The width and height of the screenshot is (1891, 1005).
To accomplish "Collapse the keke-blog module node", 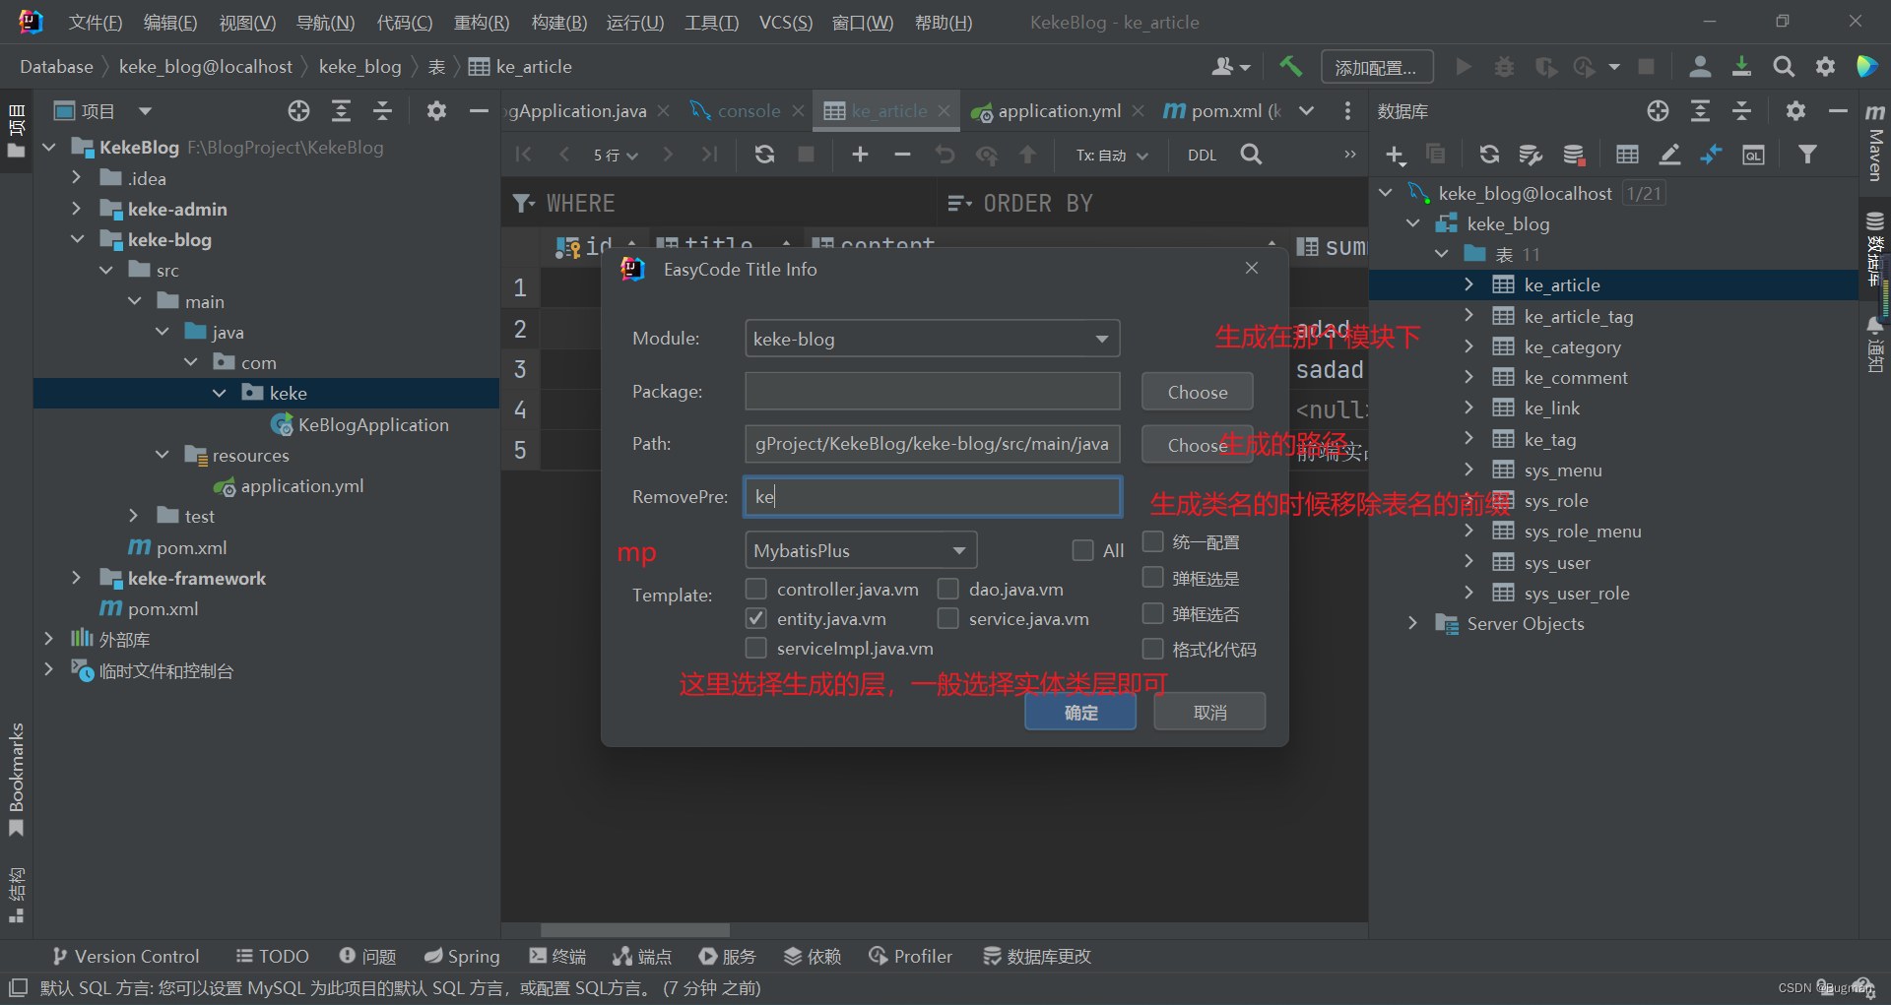I will (x=77, y=239).
